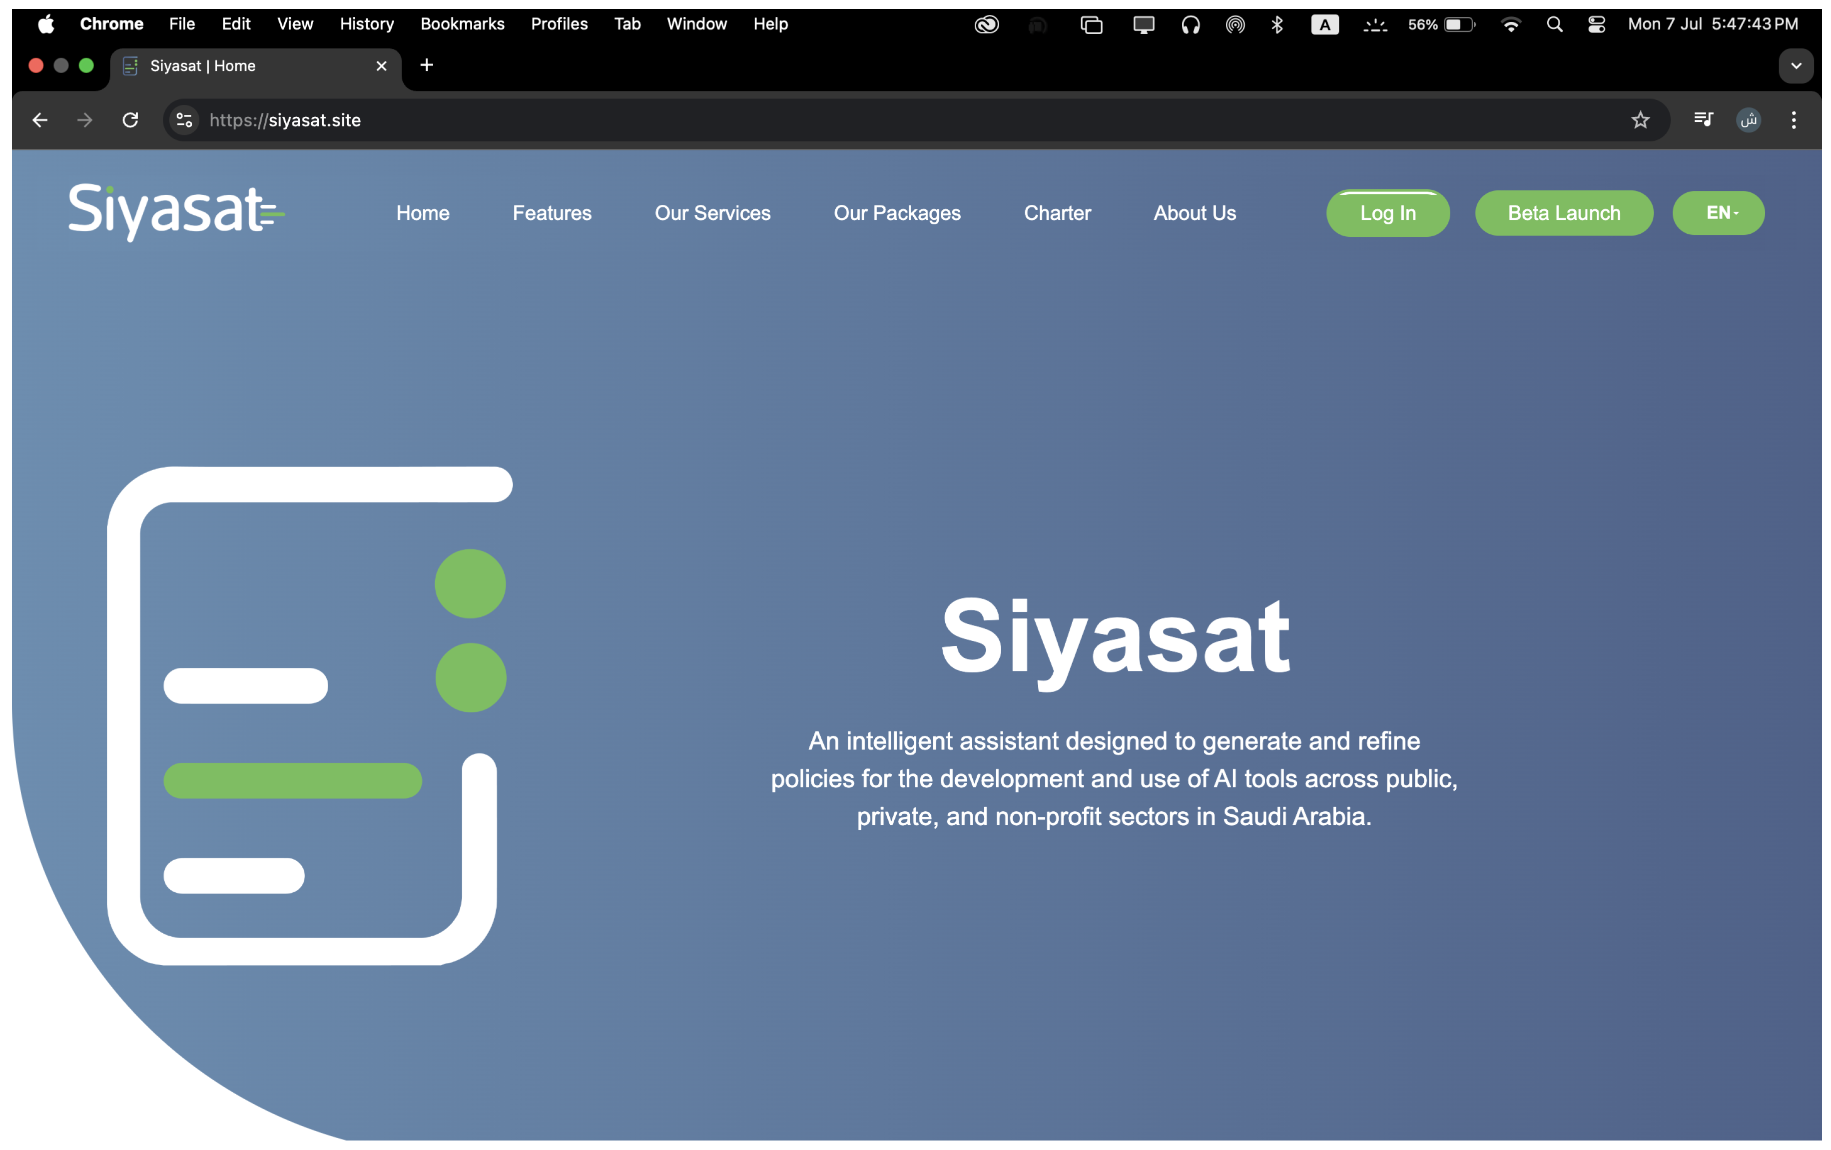Image resolution: width=1831 pixels, height=1150 pixels.
Task: Open the media control icon in toolbar
Action: [1703, 119]
